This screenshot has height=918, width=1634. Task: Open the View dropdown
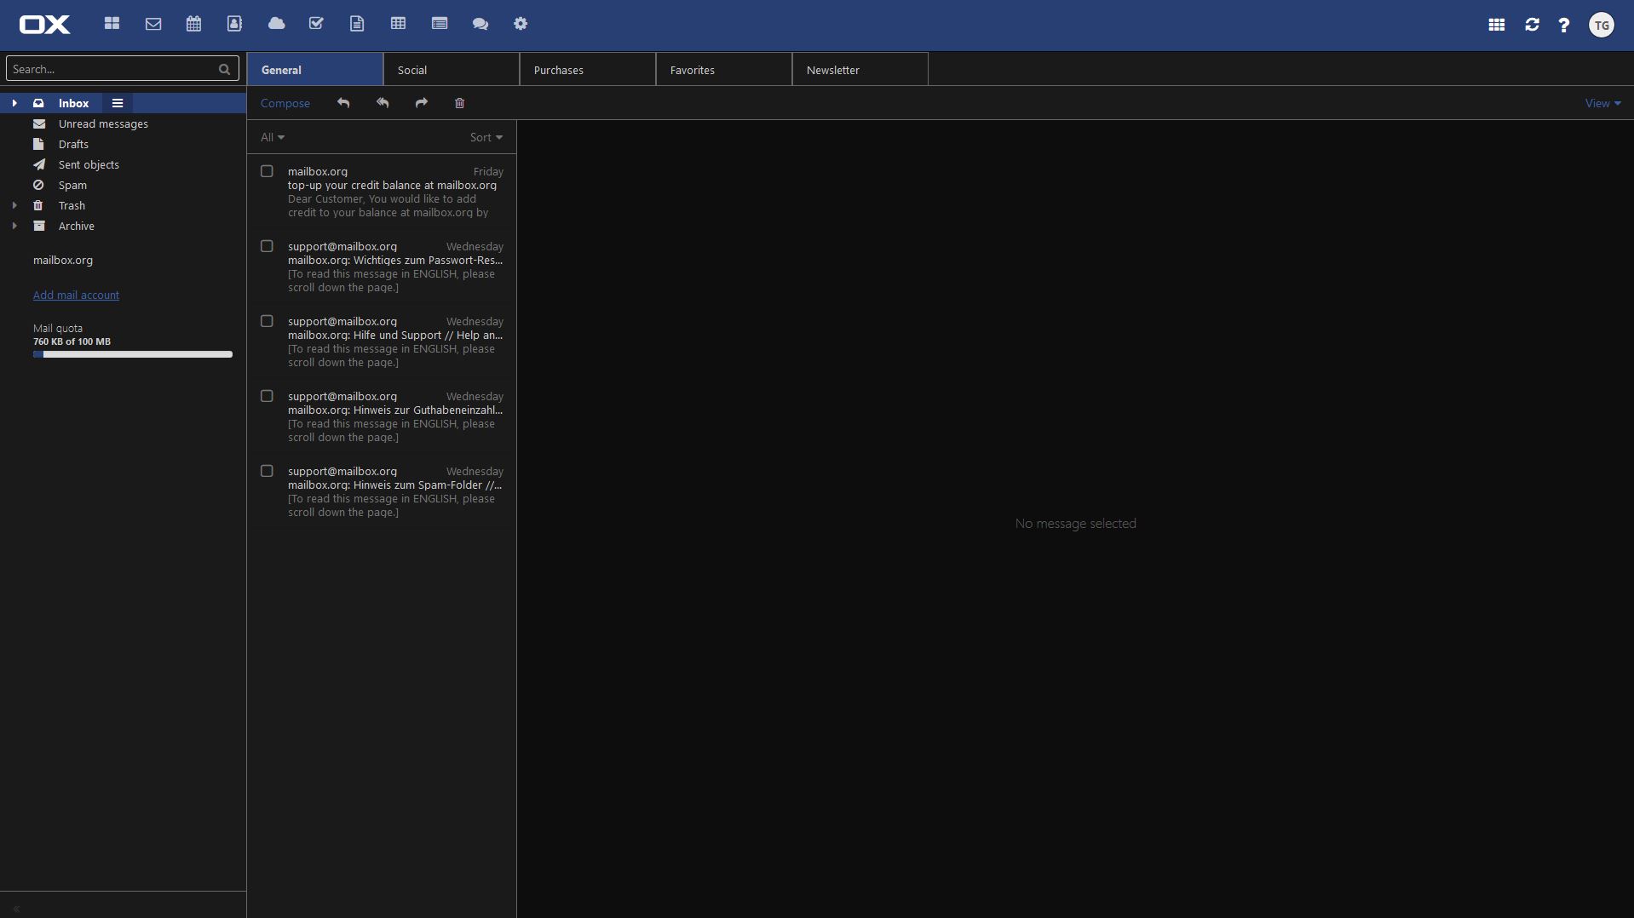point(1602,102)
